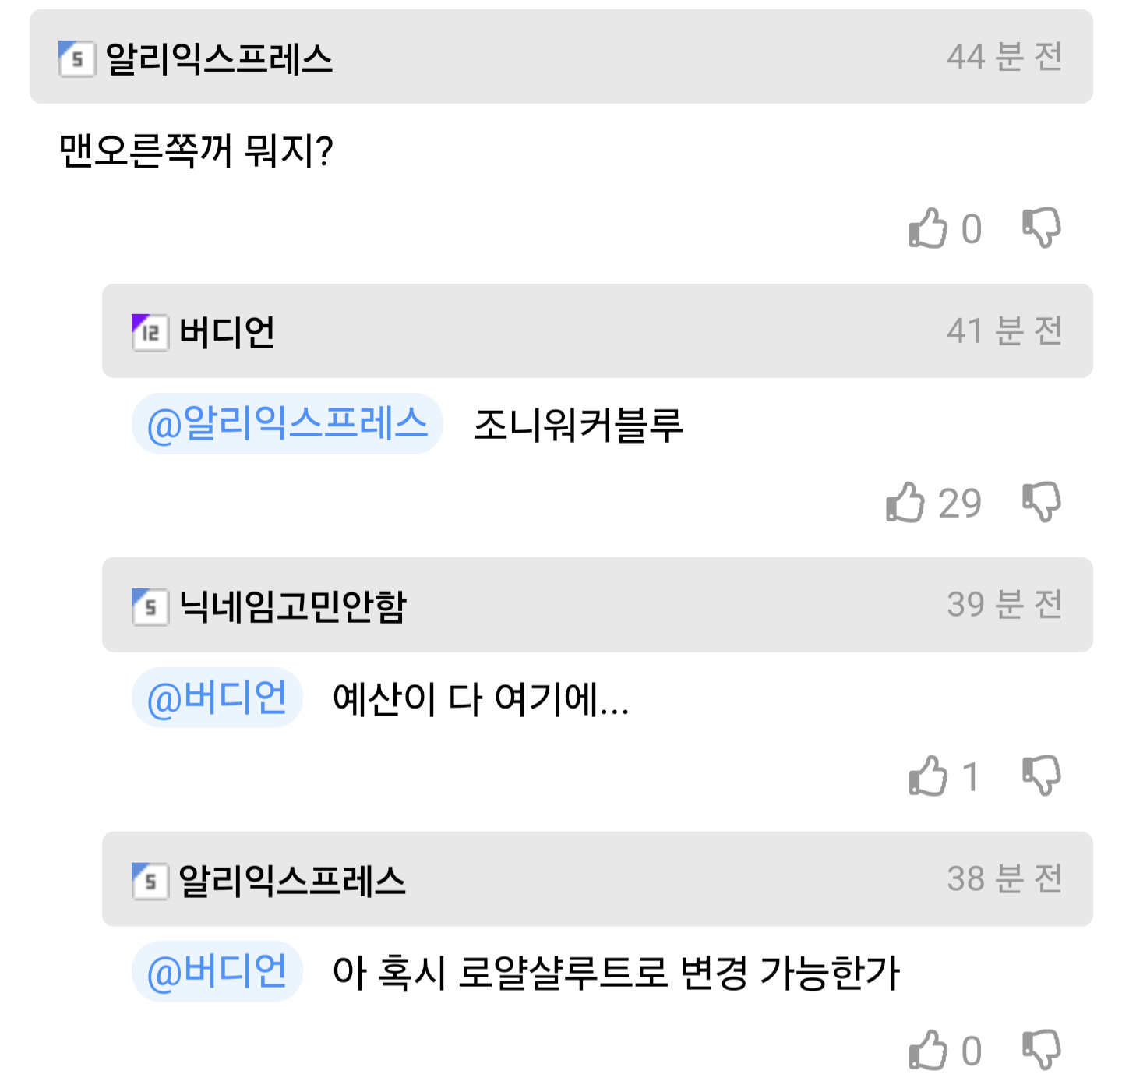Open 버디언 author profile name
This screenshot has width=1122, height=1092.
pos(227,332)
